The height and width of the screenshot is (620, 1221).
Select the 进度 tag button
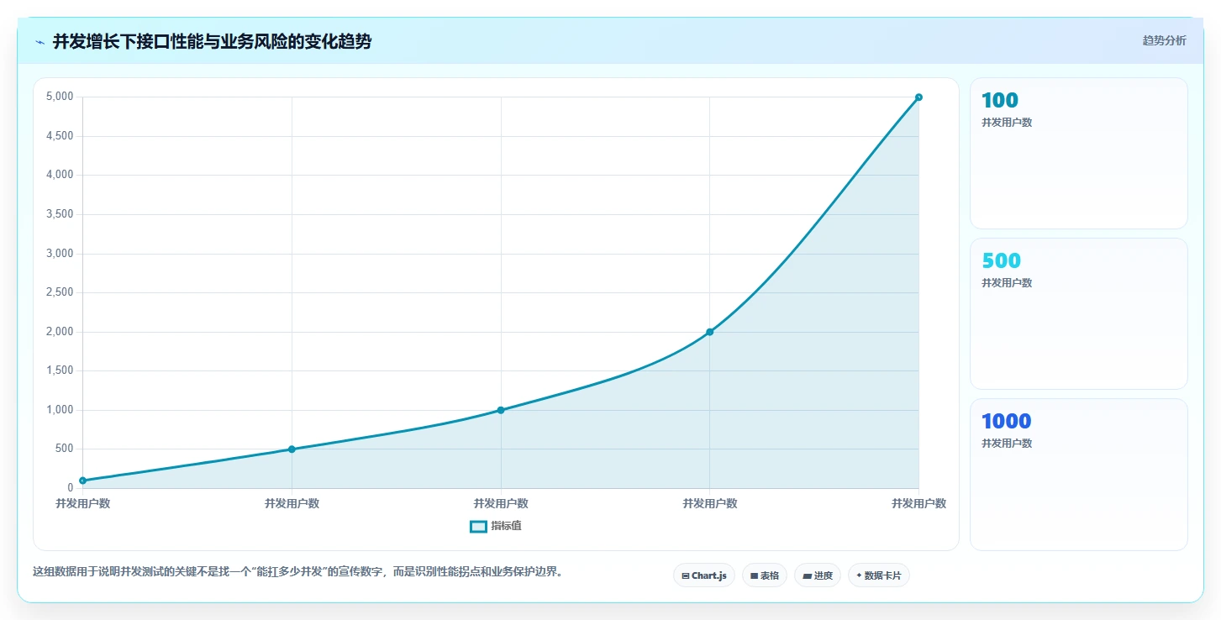(818, 575)
